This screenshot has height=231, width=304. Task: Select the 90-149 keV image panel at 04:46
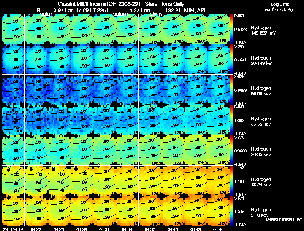(x=218, y=60)
